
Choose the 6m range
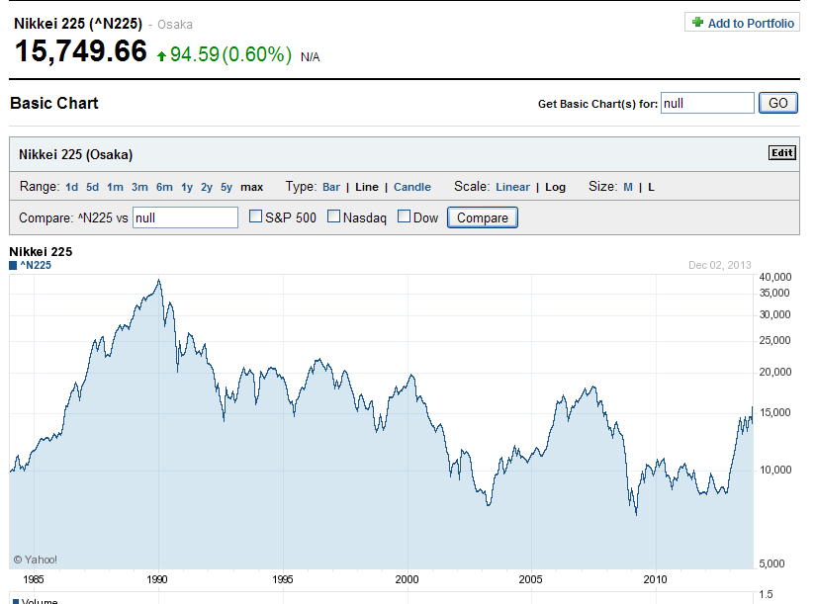coord(164,187)
